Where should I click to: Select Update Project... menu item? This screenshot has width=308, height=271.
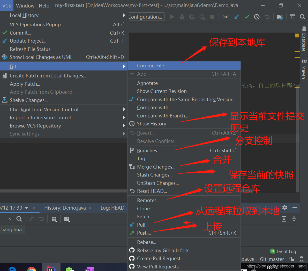[64, 41]
